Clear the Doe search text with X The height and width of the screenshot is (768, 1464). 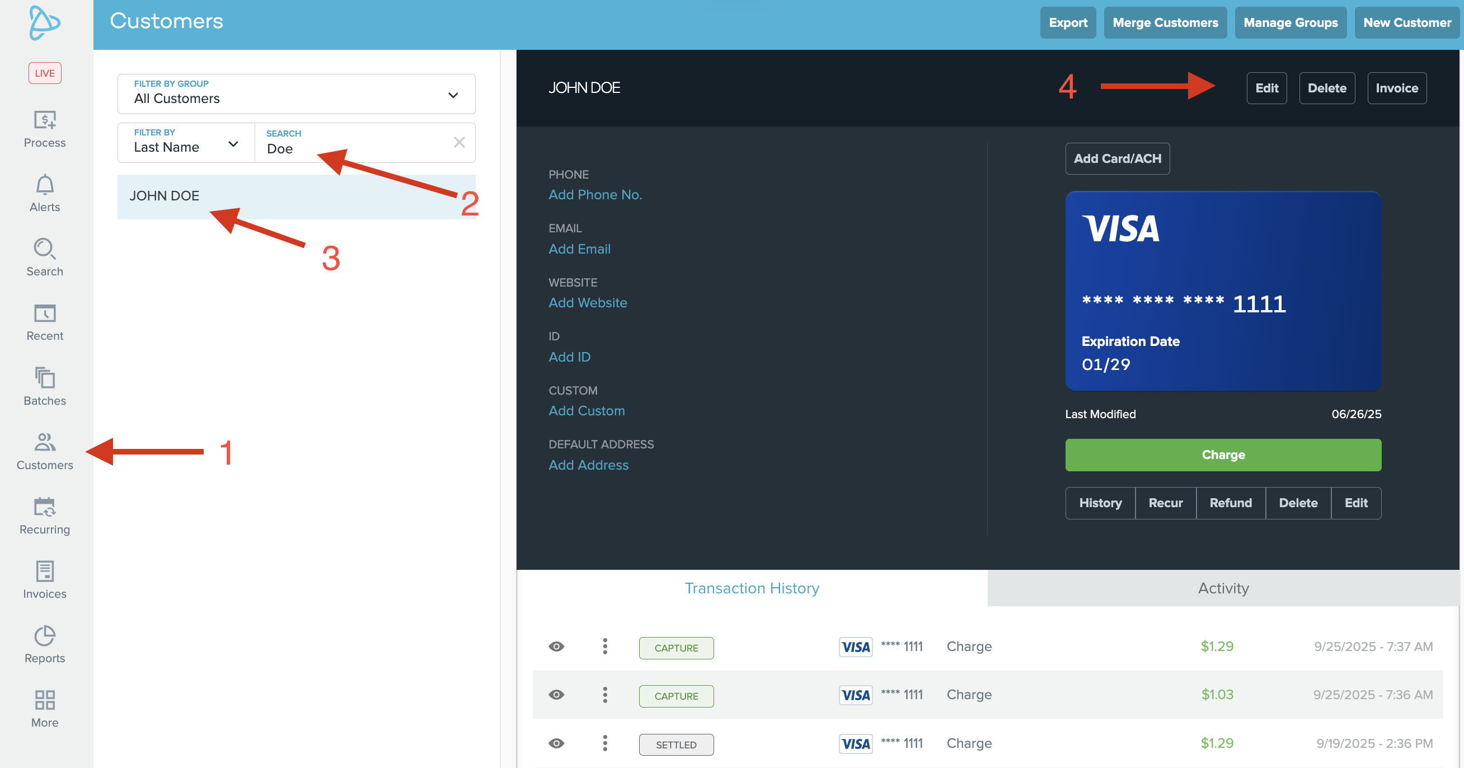[x=459, y=142]
